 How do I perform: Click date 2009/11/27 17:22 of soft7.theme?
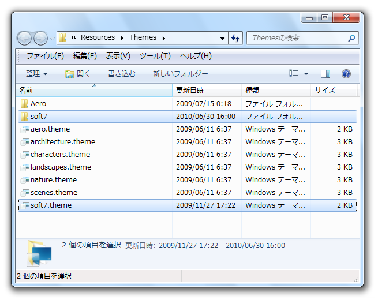(205, 205)
